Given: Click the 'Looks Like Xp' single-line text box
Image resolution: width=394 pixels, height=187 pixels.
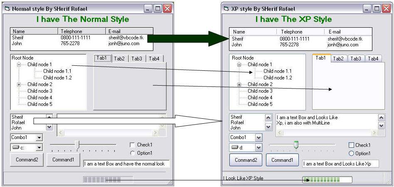Looking at the screenshot, I should click(340, 164).
